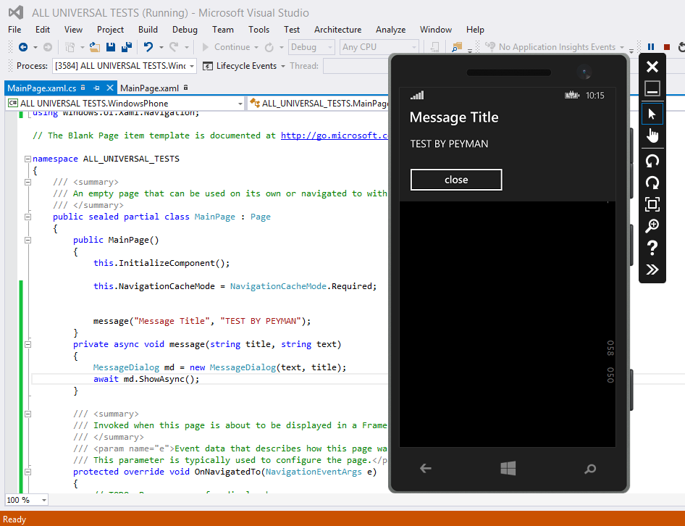Click the close button in phone dialog
The image size is (685, 526).
click(456, 180)
